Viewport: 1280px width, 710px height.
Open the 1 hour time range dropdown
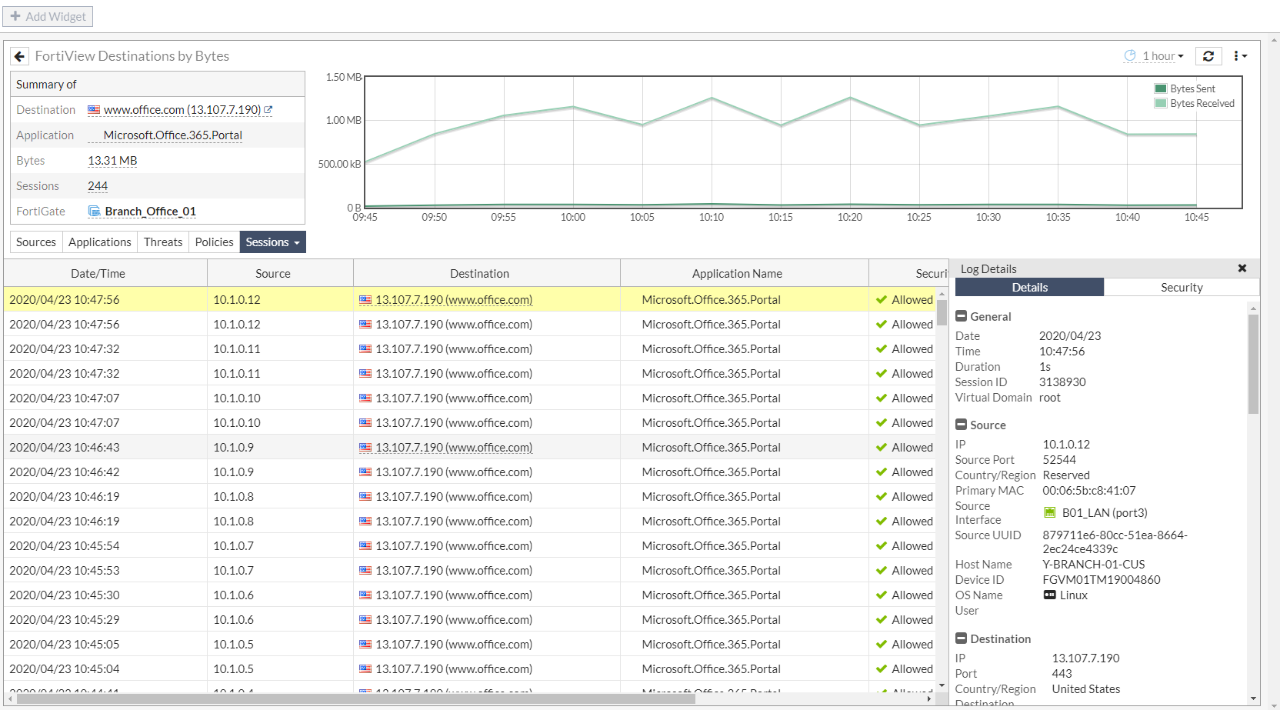(x=1157, y=55)
